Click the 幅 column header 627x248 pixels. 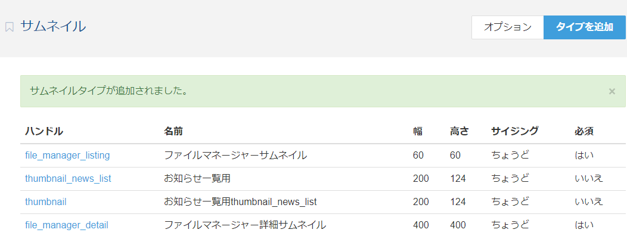[x=417, y=131]
